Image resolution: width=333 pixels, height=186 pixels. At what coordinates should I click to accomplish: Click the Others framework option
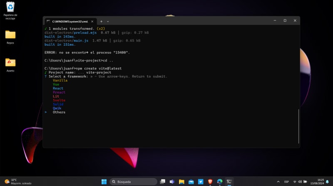59,112
